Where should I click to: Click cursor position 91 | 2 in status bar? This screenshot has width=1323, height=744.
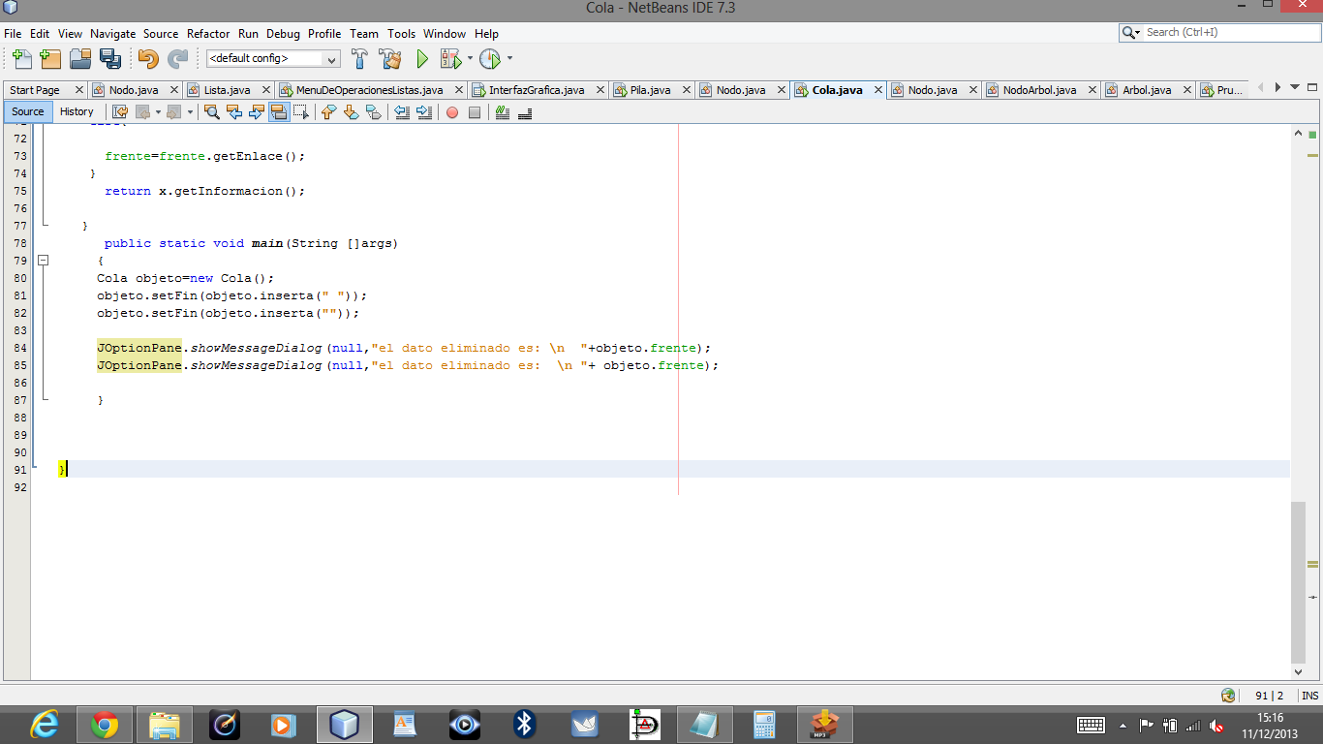pos(1269,696)
